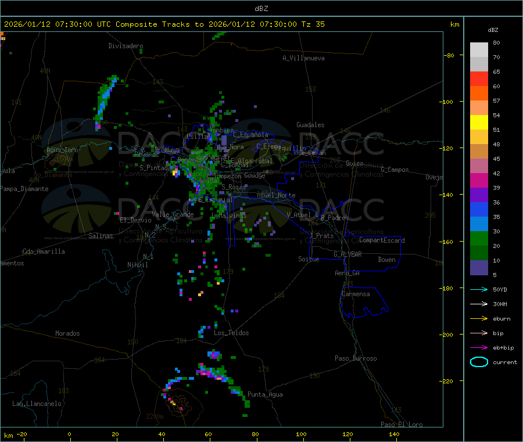Screen dimensions: 523x442
Task: Click the Guadales place label
Action: 310,125
